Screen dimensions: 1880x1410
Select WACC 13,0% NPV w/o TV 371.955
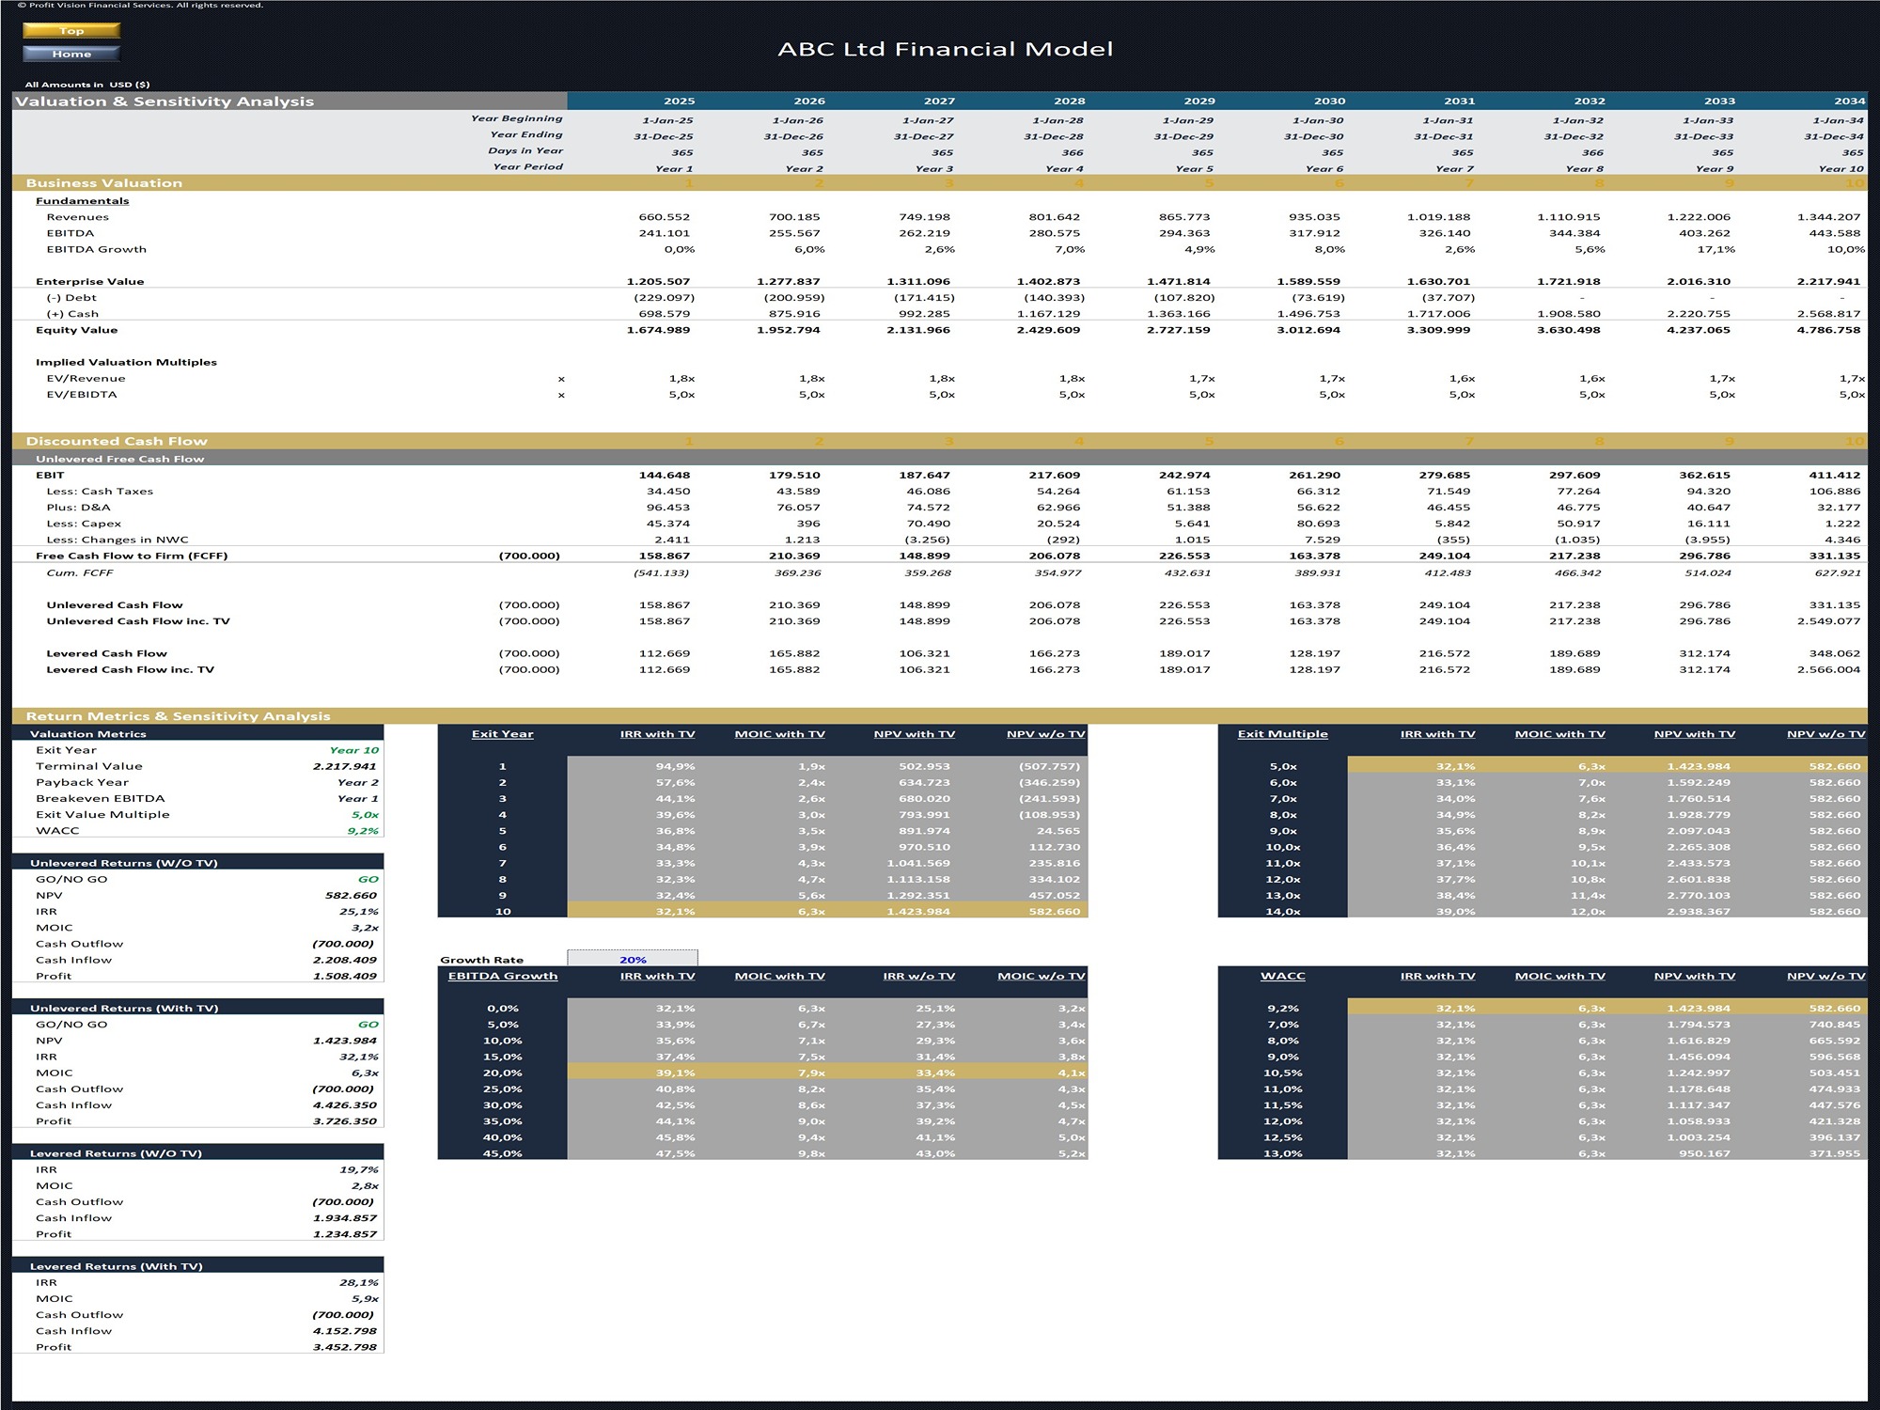pyautogui.click(x=1834, y=1153)
